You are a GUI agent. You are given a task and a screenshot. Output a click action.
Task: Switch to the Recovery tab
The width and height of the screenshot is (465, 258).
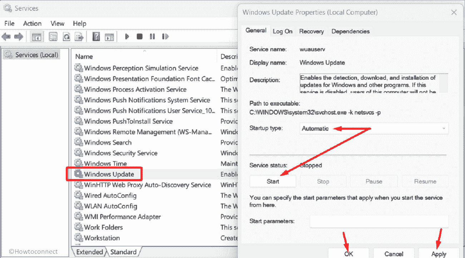pos(311,31)
